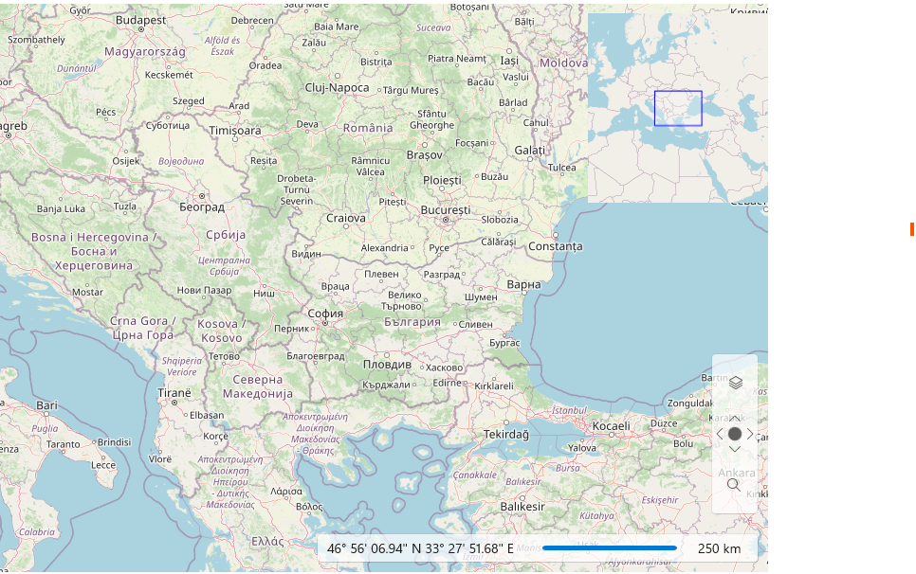Screen dimensions: 916x574
Task: Click the round center pan control
Action: coord(735,434)
